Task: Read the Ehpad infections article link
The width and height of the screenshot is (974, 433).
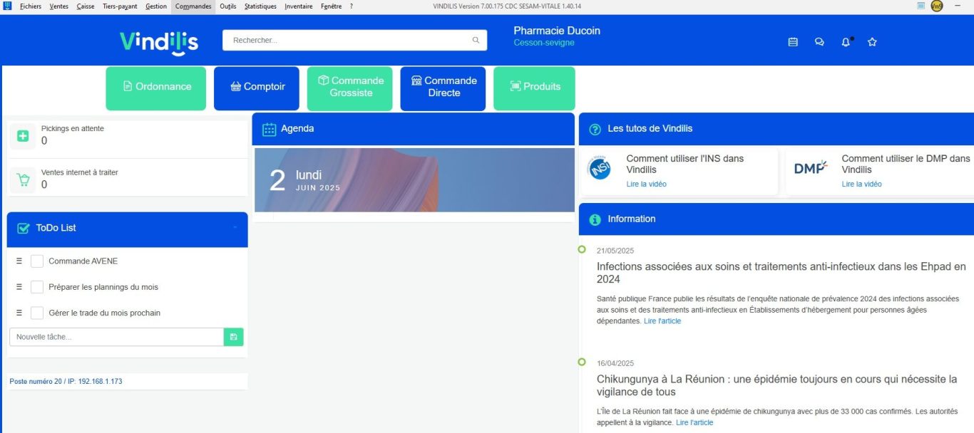Action: click(x=662, y=321)
